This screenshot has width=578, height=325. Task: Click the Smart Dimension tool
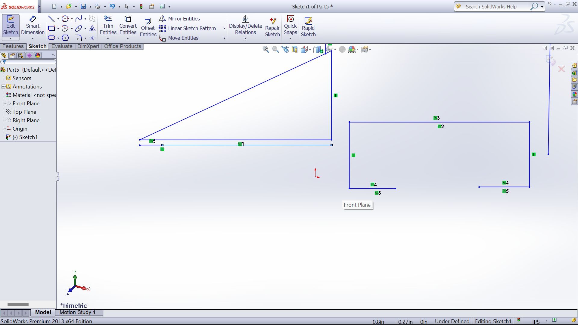pos(33,26)
